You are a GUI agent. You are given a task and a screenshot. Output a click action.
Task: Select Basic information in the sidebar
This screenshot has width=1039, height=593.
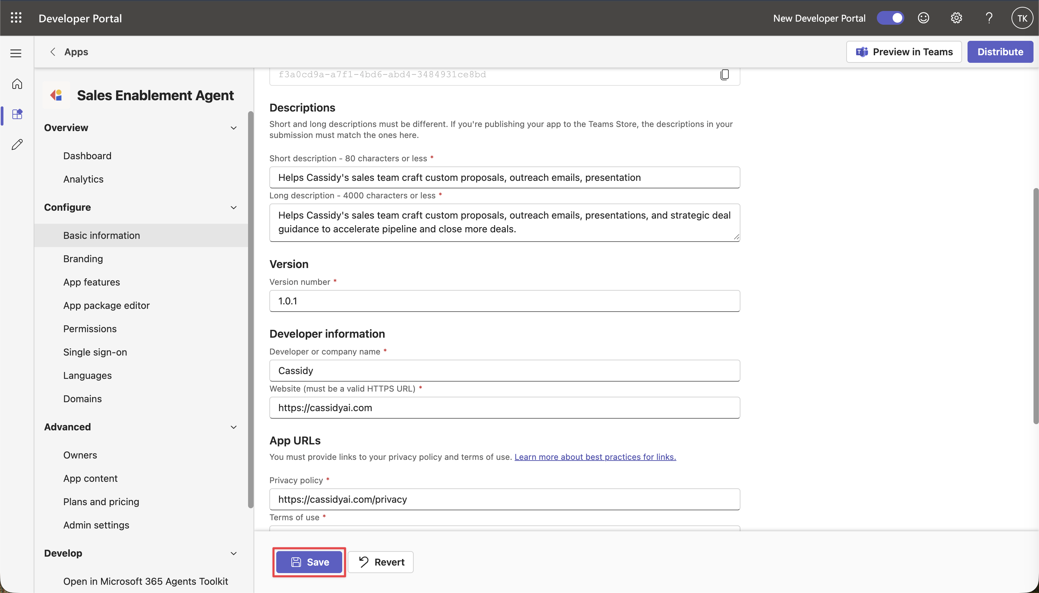tap(141, 235)
